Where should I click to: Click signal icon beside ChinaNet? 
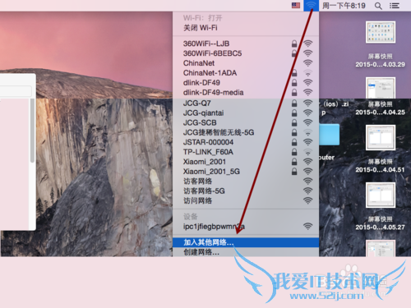(308, 63)
